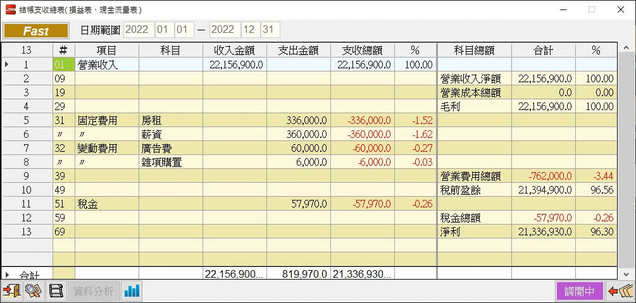Screen dimensions: 636x303
Task: Click the 科目 column header
Action: 171,51
